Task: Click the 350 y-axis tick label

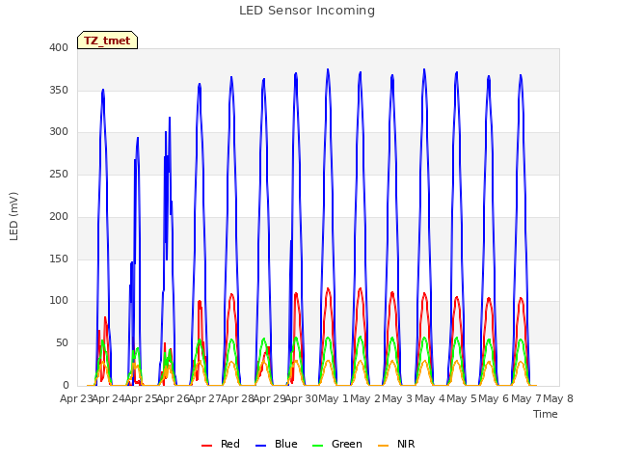Action: pyautogui.click(x=59, y=90)
